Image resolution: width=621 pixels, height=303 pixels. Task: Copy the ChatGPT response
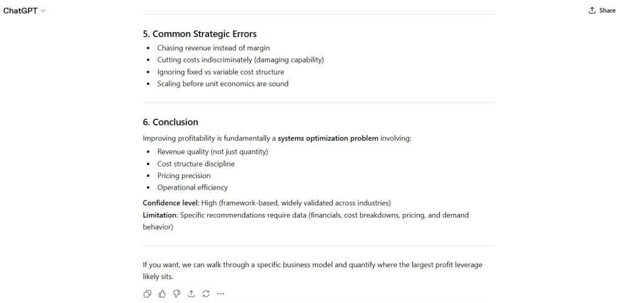147,294
